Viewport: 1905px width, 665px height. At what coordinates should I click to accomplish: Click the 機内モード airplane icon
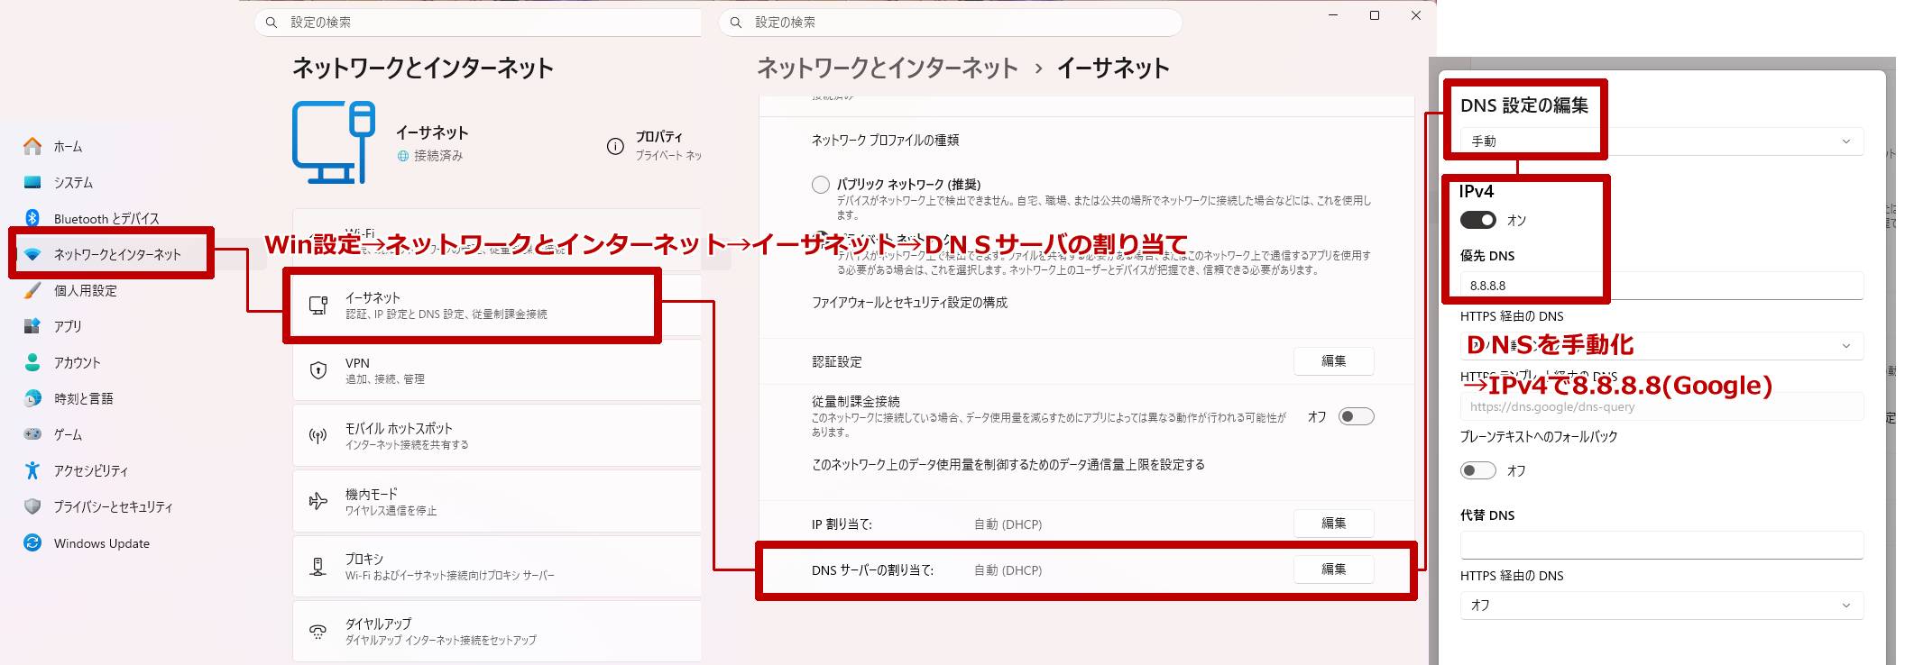tap(318, 501)
